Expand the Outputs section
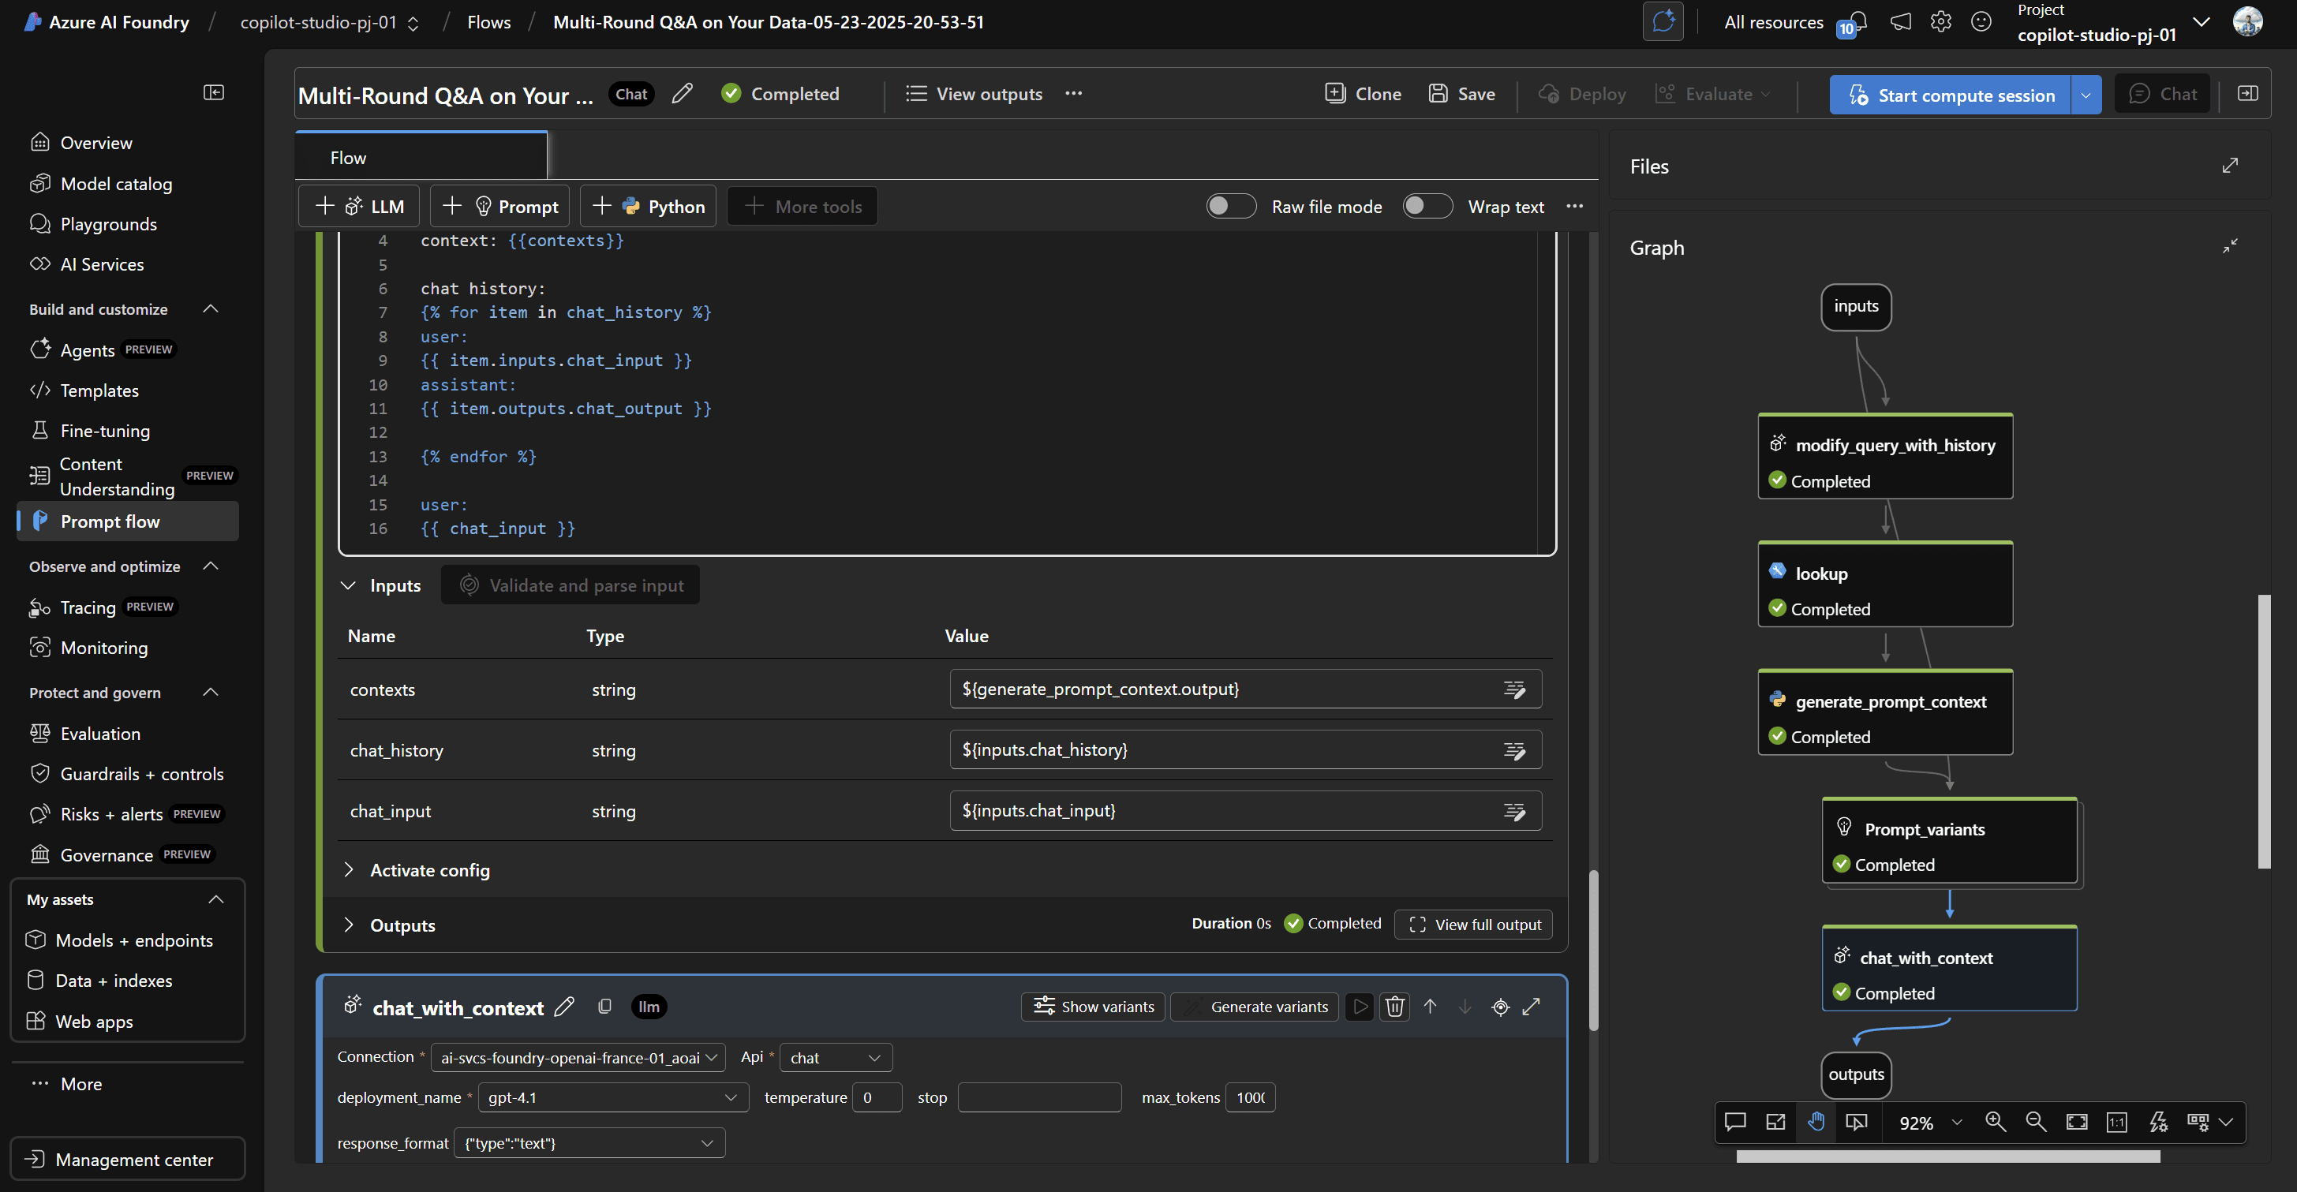 tap(348, 925)
